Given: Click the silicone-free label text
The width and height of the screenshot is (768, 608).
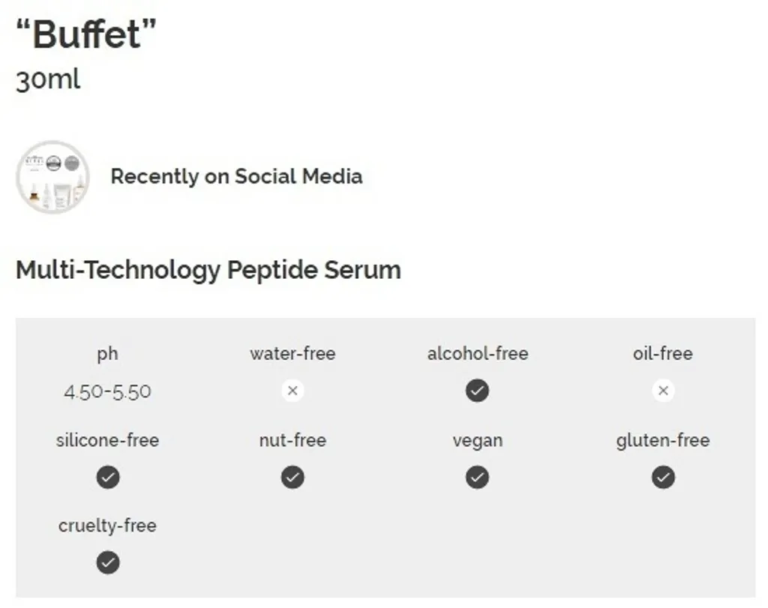Looking at the screenshot, I should 107,440.
